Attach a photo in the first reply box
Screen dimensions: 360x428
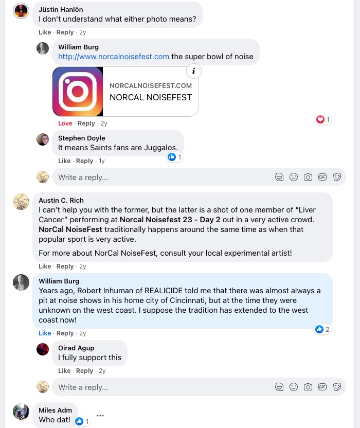coord(308,177)
